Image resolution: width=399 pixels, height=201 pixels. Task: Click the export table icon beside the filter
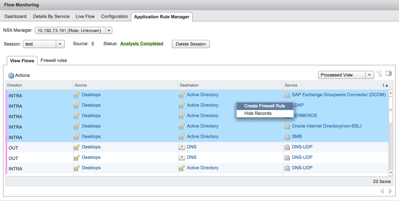click(389, 73)
